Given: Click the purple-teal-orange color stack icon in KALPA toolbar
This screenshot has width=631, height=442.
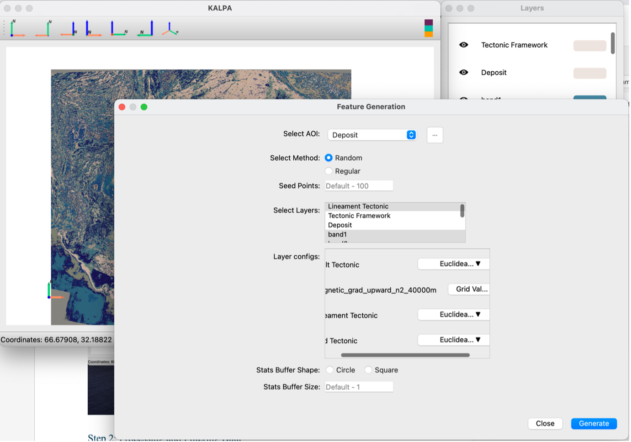Looking at the screenshot, I should click(x=429, y=28).
